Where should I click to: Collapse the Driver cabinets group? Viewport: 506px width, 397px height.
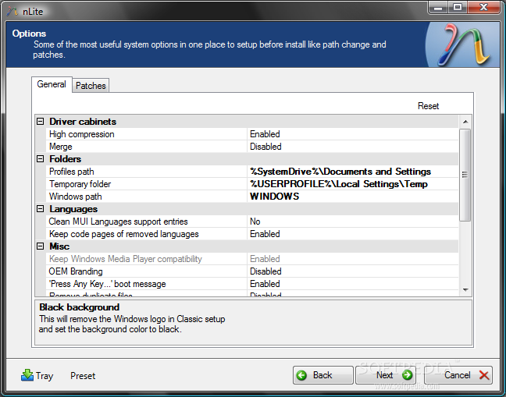[41, 122]
